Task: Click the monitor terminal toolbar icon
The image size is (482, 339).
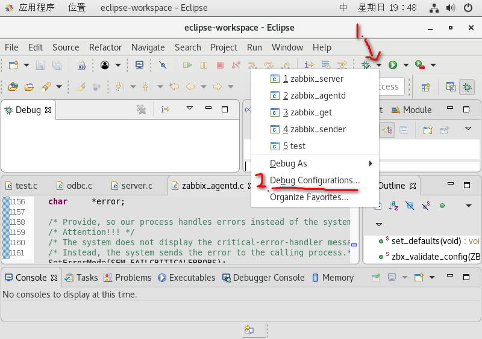Action: 140,65
